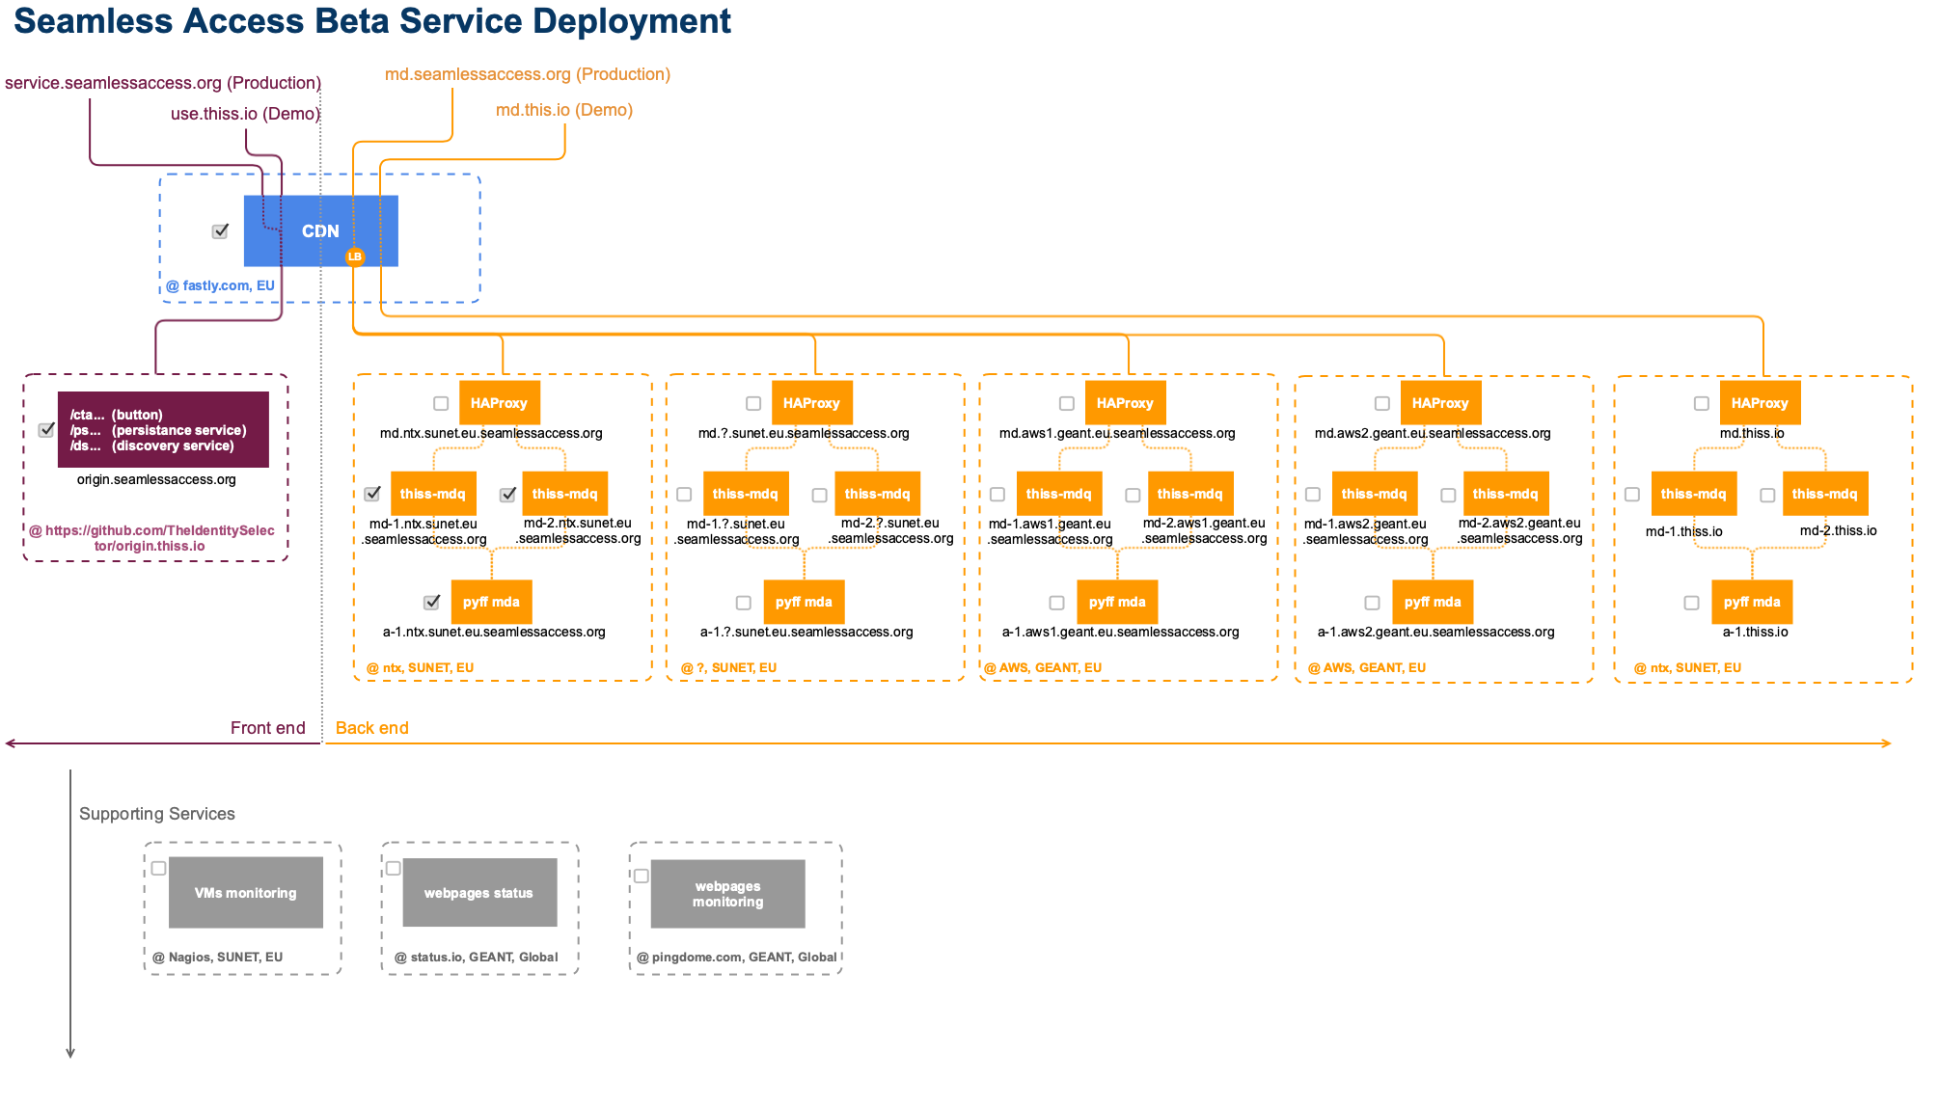The height and width of the screenshot is (1107, 1940).
Task: Click the '@ ?, SUNET, EU' location label
Action: [x=728, y=667]
